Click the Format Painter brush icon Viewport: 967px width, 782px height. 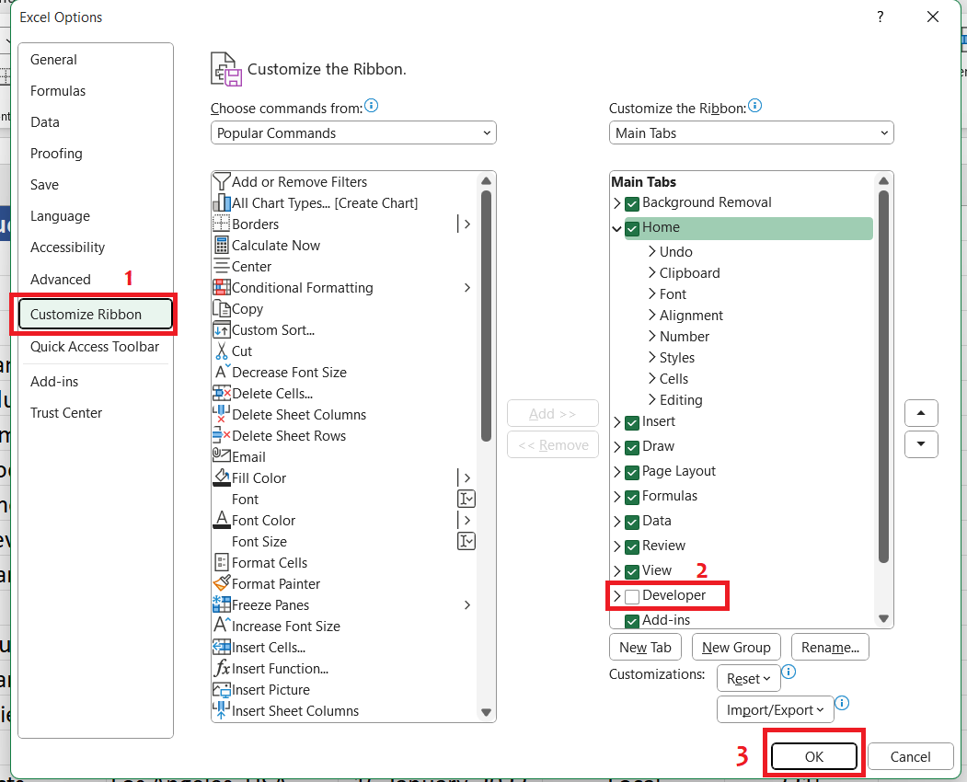(x=222, y=583)
